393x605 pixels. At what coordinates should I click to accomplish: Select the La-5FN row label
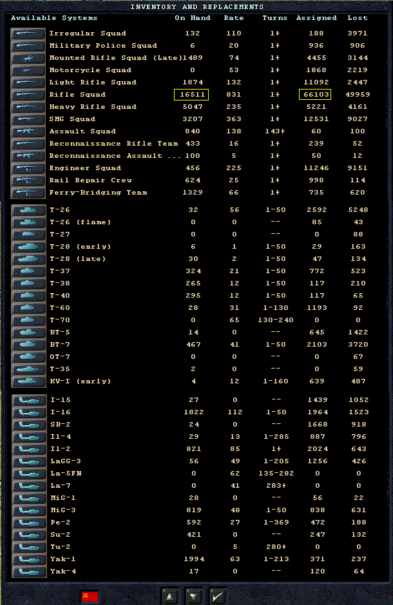pos(66,474)
